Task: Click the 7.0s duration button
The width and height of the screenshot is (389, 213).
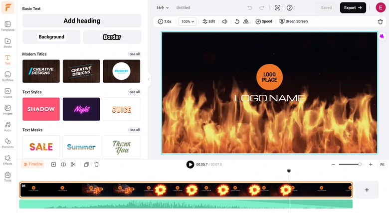Action: point(165,21)
